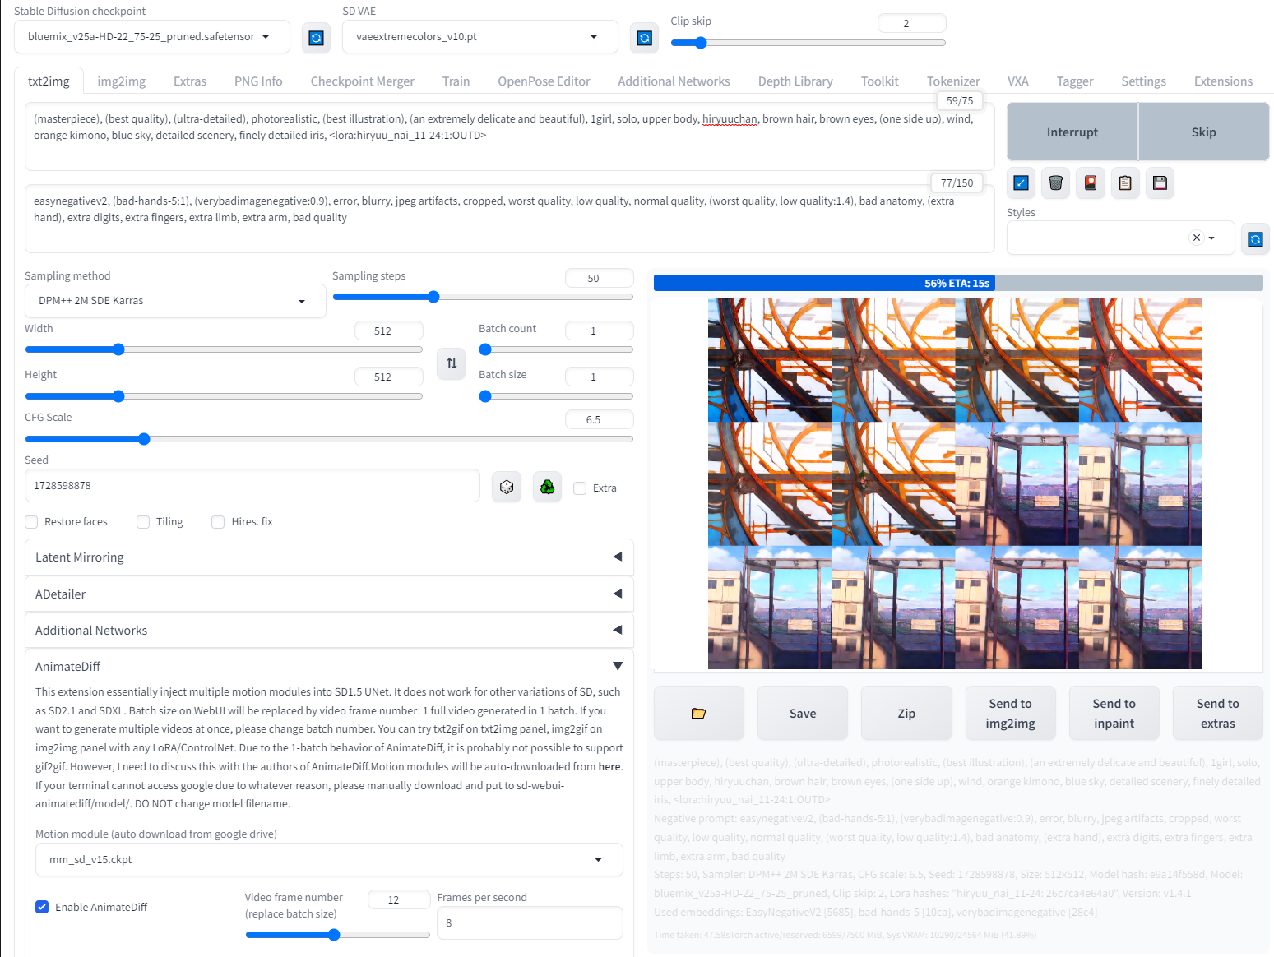This screenshot has height=957, width=1274.
Task: Collapse the AnimateDiff section
Action: tap(618, 666)
